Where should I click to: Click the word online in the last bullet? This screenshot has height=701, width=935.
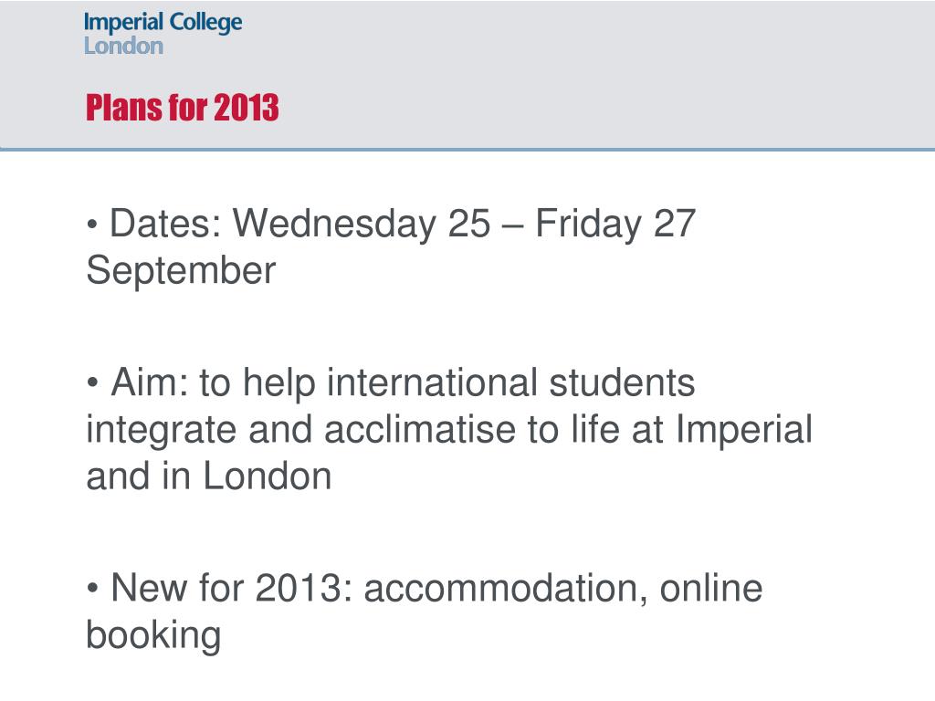click(710, 588)
